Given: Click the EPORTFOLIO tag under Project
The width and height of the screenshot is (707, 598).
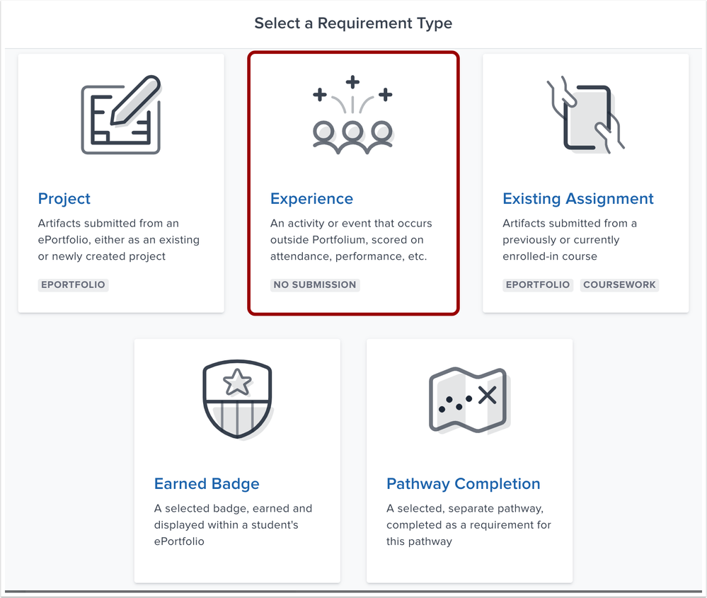Looking at the screenshot, I should click(x=73, y=284).
